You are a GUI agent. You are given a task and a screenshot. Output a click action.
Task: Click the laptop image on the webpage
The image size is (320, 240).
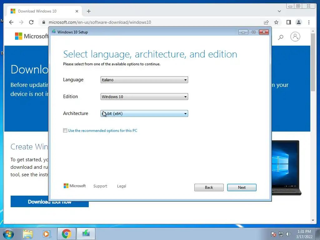coord(287,168)
